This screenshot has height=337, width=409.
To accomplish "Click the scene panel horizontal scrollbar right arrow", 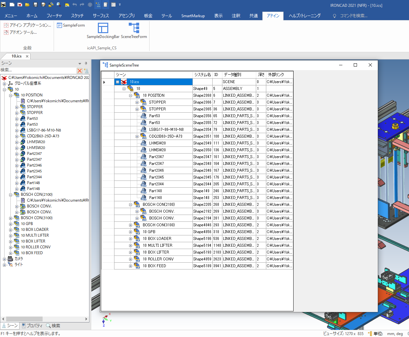I will coord(86,319).
